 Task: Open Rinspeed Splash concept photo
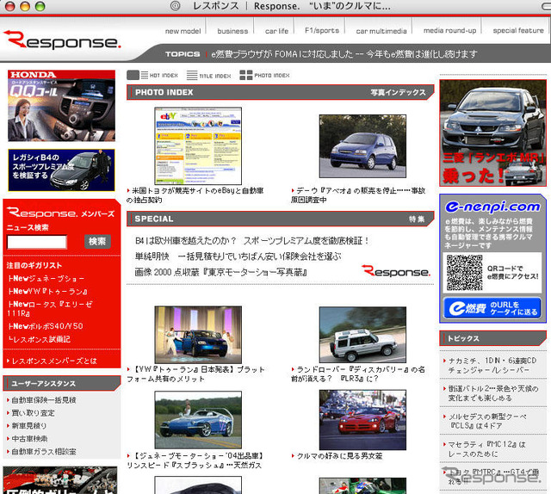pyautogui.click(x=198, y=419)
